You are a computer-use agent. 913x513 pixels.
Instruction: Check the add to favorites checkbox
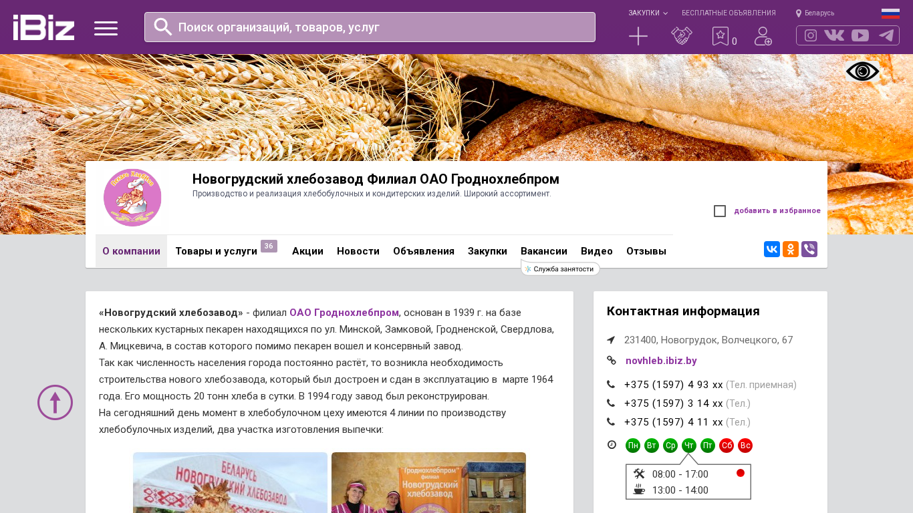coord(720,211)
